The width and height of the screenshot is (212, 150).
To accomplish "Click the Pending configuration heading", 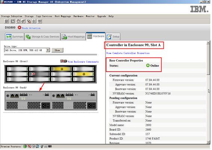I will click(123, 98).
